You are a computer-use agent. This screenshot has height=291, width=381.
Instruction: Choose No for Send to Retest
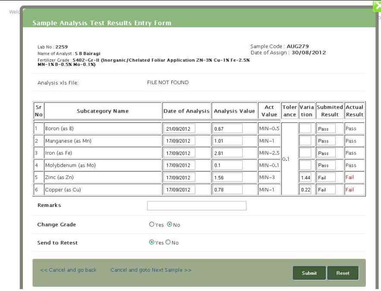[168, 243]
